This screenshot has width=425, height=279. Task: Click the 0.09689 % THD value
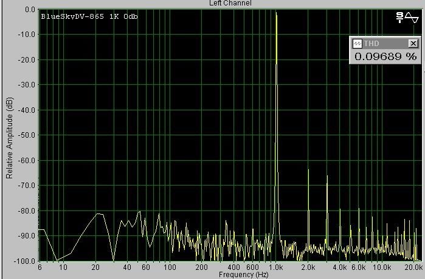(385, 56)
